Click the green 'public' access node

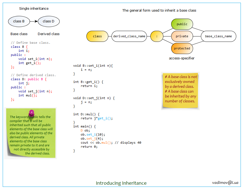tap(182, 24)
